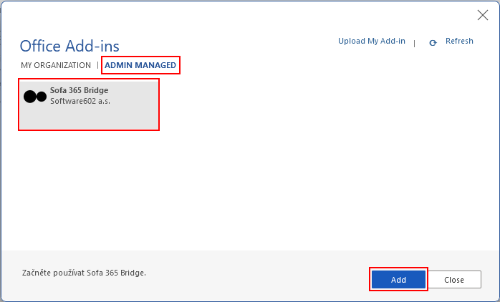Click the left black circle of the Sofa logo
500x302 pixels.
click(30, 97)
